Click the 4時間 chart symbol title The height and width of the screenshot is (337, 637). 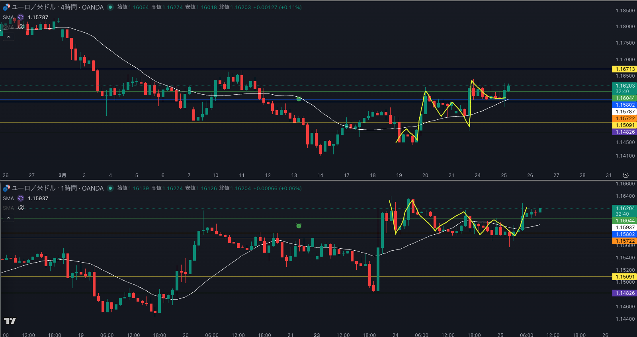click(x=57, y=7)
